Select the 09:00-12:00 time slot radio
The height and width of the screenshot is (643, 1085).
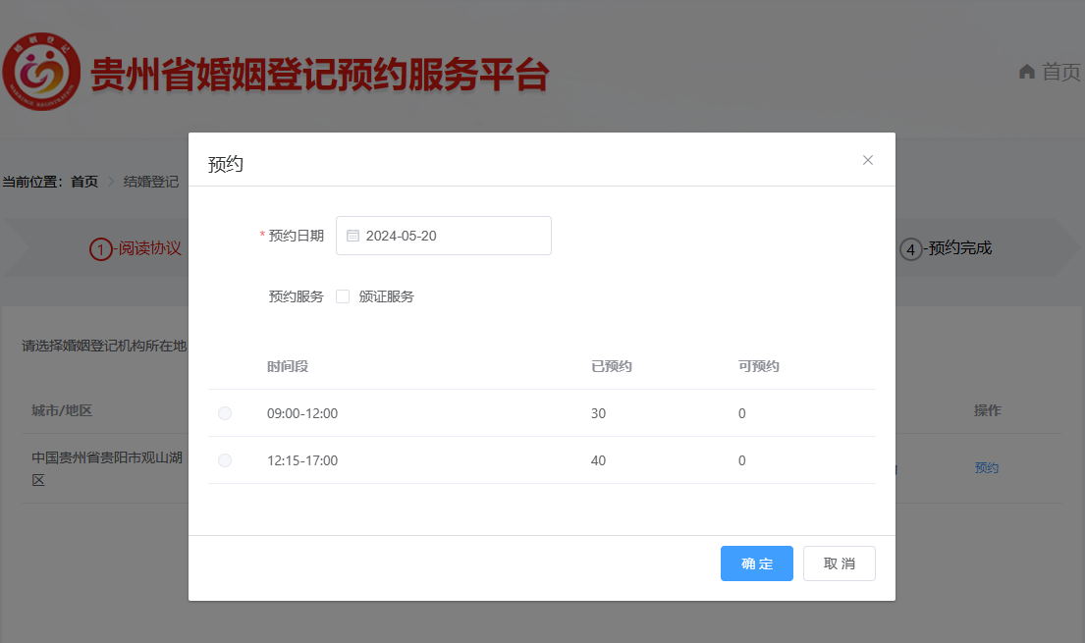point(225,413)
